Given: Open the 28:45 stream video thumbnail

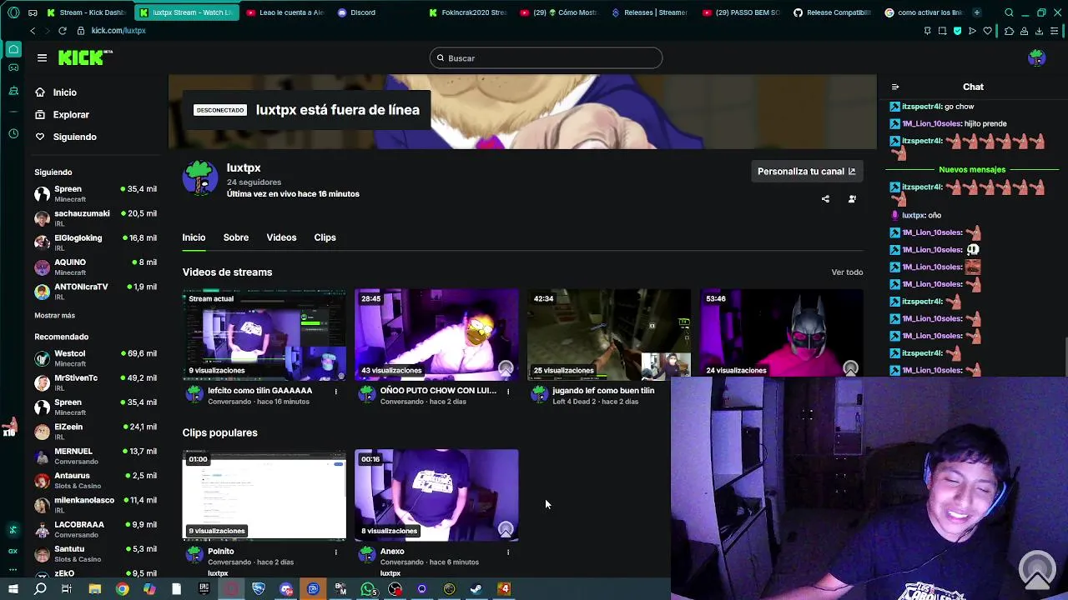Looking at the screenshot, I should click(x=436, y=335).
